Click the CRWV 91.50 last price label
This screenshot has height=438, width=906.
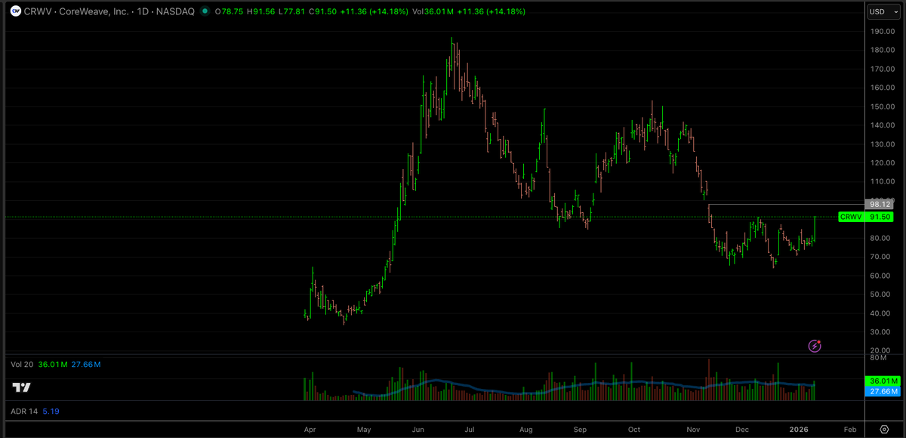point(865,217)
